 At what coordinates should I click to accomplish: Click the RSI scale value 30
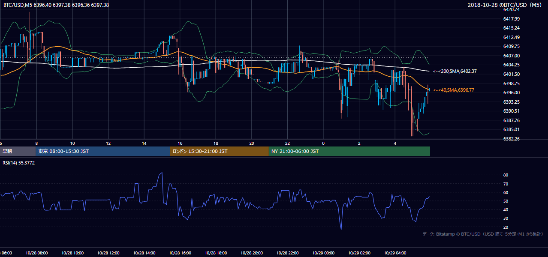point(506,218)
